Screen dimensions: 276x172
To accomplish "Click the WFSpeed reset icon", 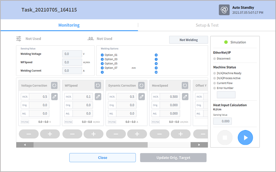I will (98, 86).
